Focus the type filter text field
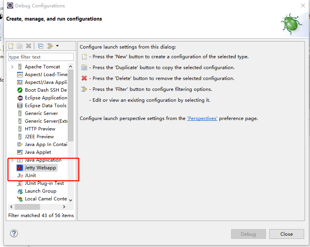 click(41, 57)
